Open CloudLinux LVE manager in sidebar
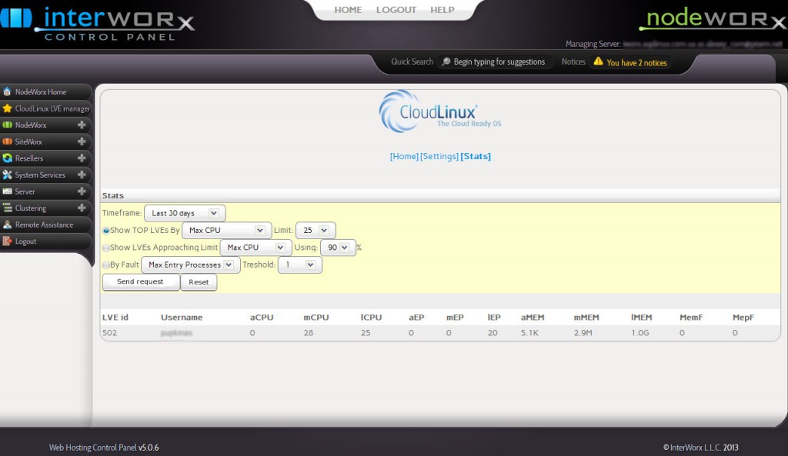Viewport: 788px width, 456px height. (53, 108)
